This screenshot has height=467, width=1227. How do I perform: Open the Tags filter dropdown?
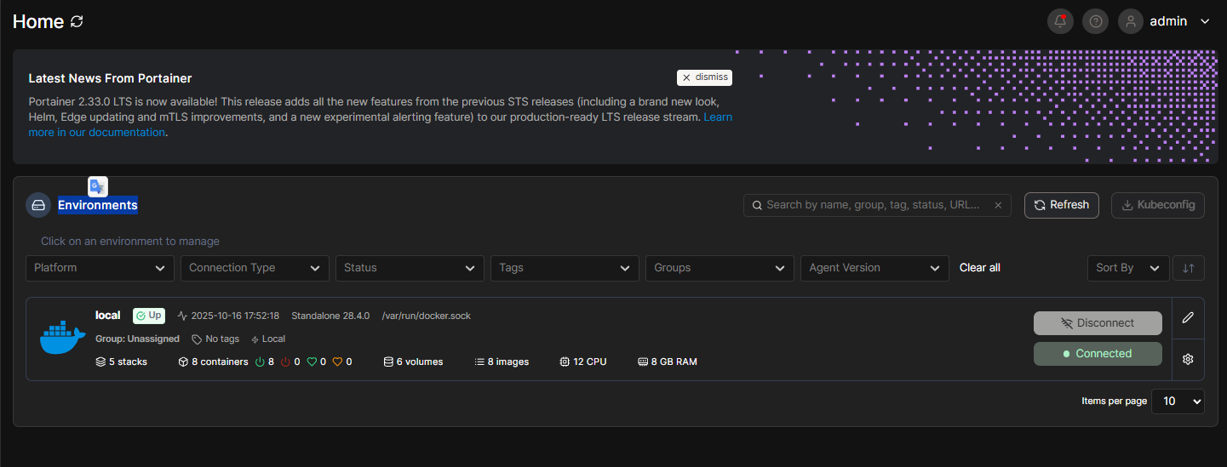565,268
